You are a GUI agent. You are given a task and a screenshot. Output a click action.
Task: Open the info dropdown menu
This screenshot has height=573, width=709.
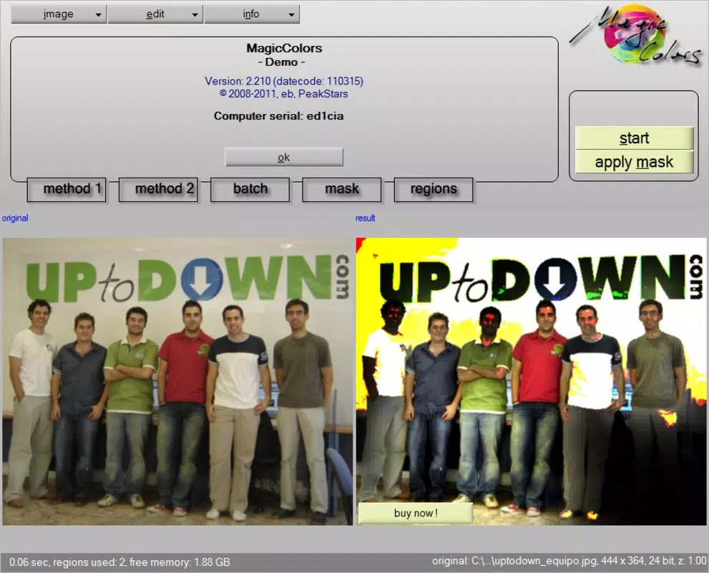[x=251, y=14]
